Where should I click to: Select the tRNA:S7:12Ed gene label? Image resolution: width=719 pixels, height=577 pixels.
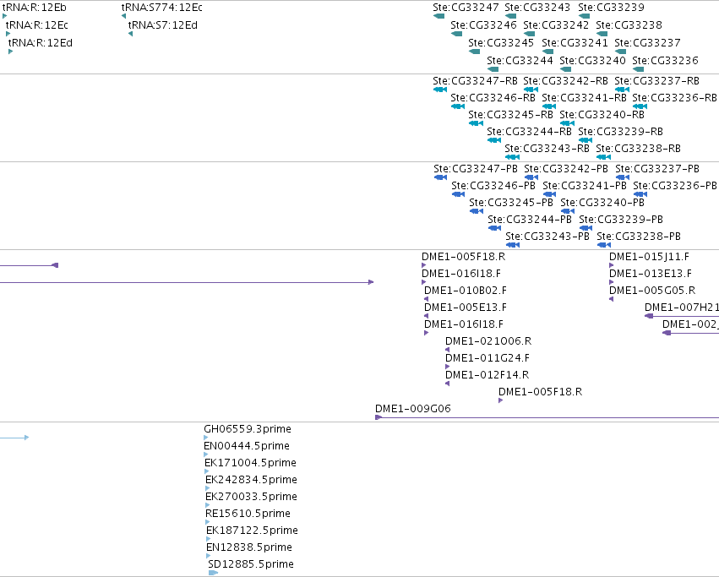(x=163, y=24)
